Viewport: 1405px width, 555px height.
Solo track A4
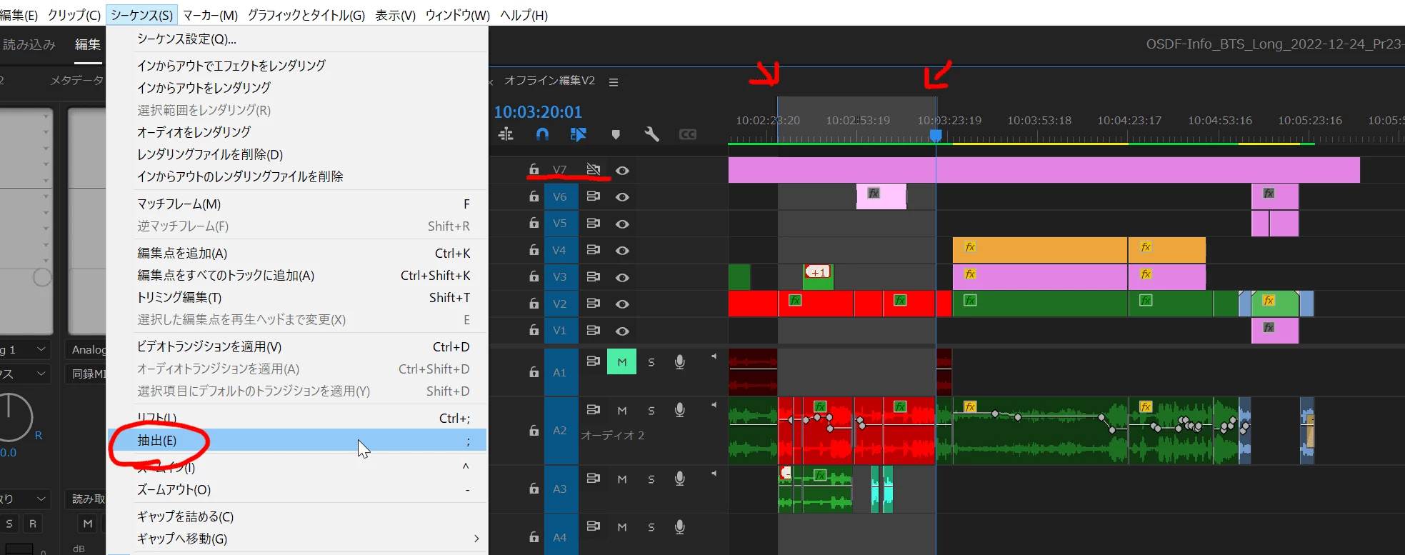point(651,527)
